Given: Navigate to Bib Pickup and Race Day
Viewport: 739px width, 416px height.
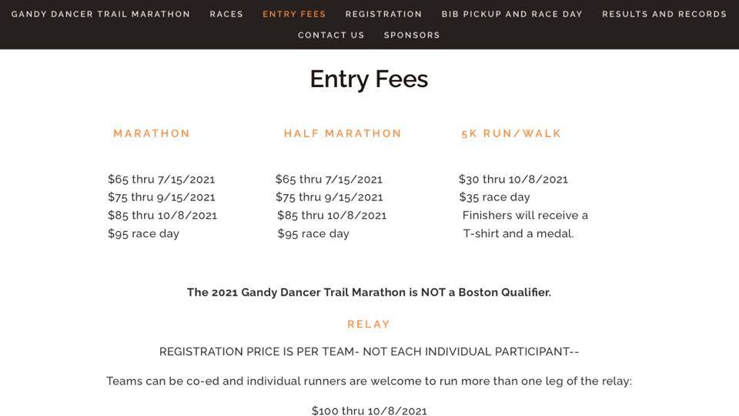Looking at the screenshot, I should (x=512, y=14).
